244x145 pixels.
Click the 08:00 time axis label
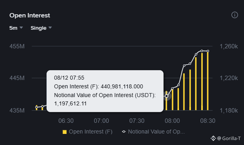tap(172, 121)
